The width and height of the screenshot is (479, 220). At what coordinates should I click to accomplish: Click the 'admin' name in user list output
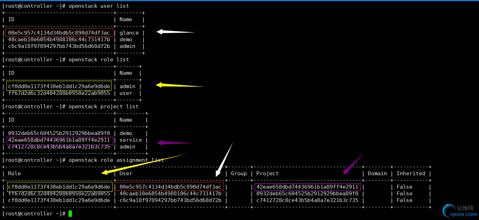point(127,46)
